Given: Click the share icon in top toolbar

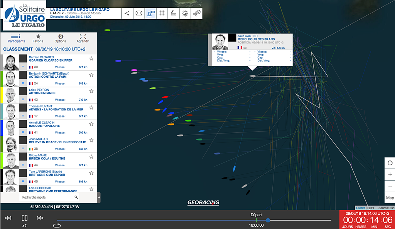Looking at the screenshot, I should [127, 13].
